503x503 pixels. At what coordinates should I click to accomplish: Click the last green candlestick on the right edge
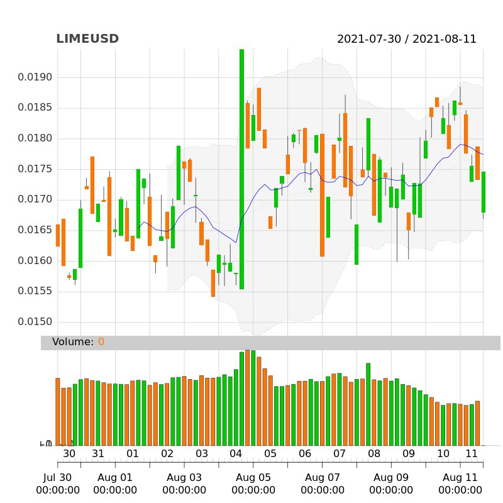click(484, 192)
